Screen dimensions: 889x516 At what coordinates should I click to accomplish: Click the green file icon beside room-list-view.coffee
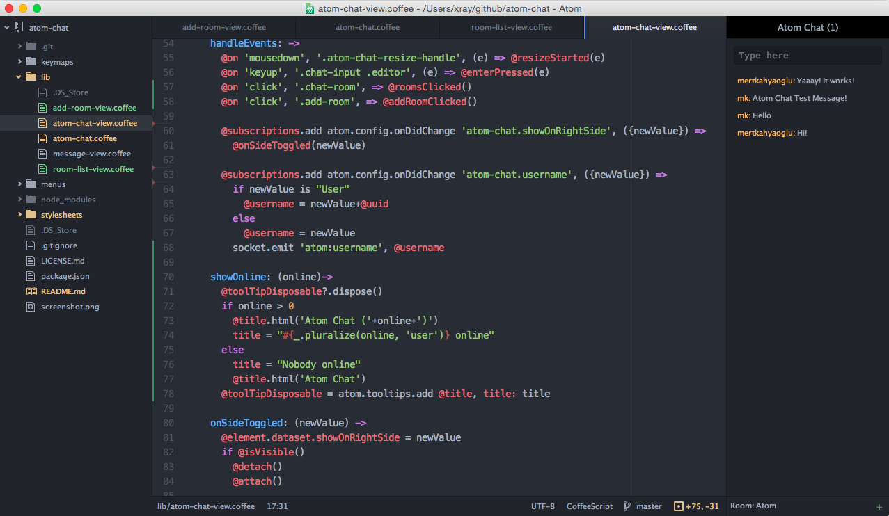(x=42, y=168)
